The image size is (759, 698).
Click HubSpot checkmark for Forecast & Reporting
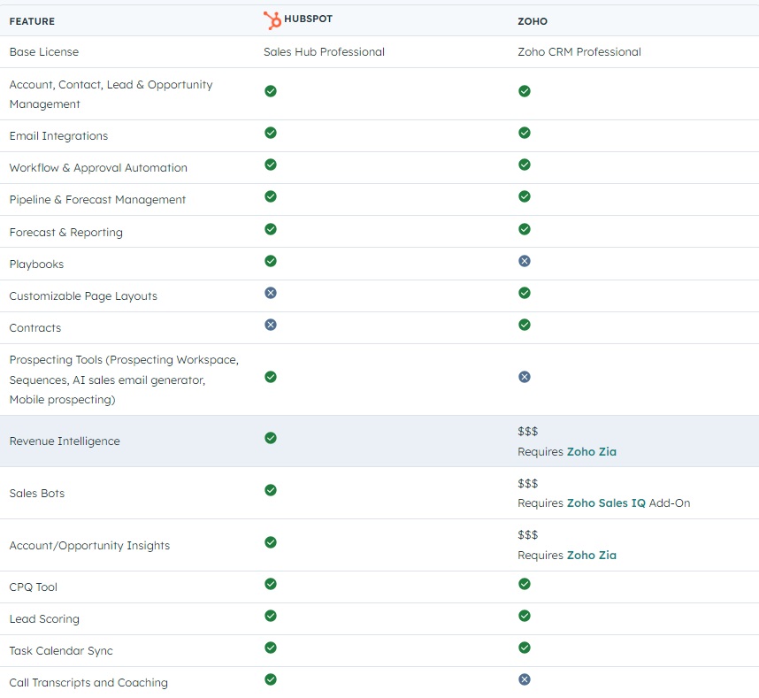click(271, 229)
